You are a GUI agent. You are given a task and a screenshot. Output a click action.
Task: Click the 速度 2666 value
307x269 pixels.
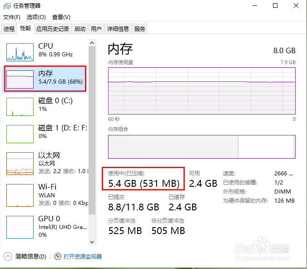(x=283, y=174)
